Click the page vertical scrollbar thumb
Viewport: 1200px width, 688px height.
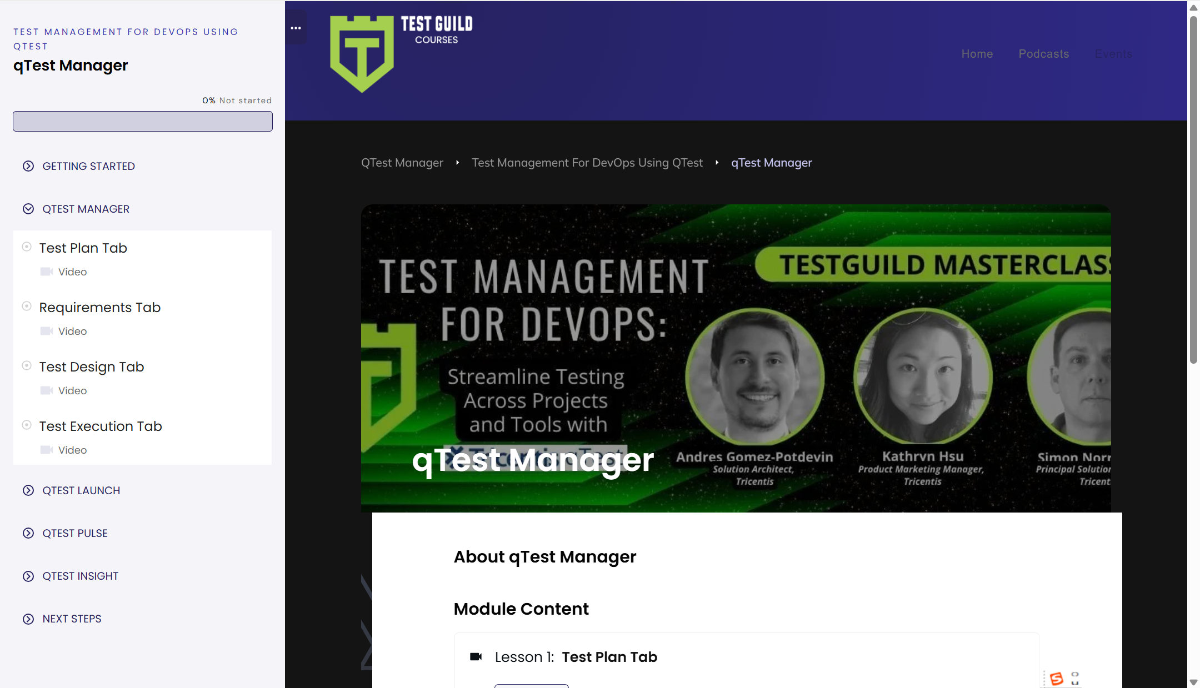pos(1193,189)
